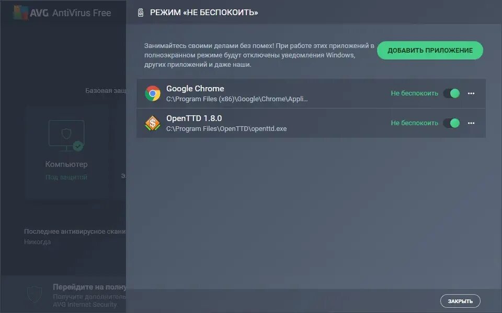Click the 'Не беспокоить' label in Chrome row

[414, 93]
